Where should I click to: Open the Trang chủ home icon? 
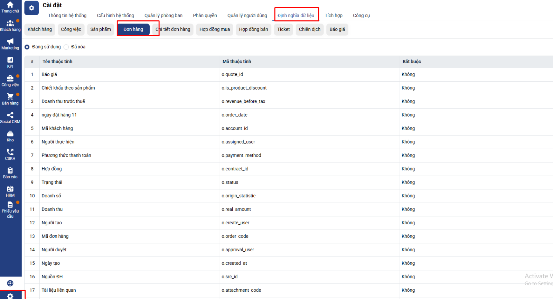pos(10,7)
